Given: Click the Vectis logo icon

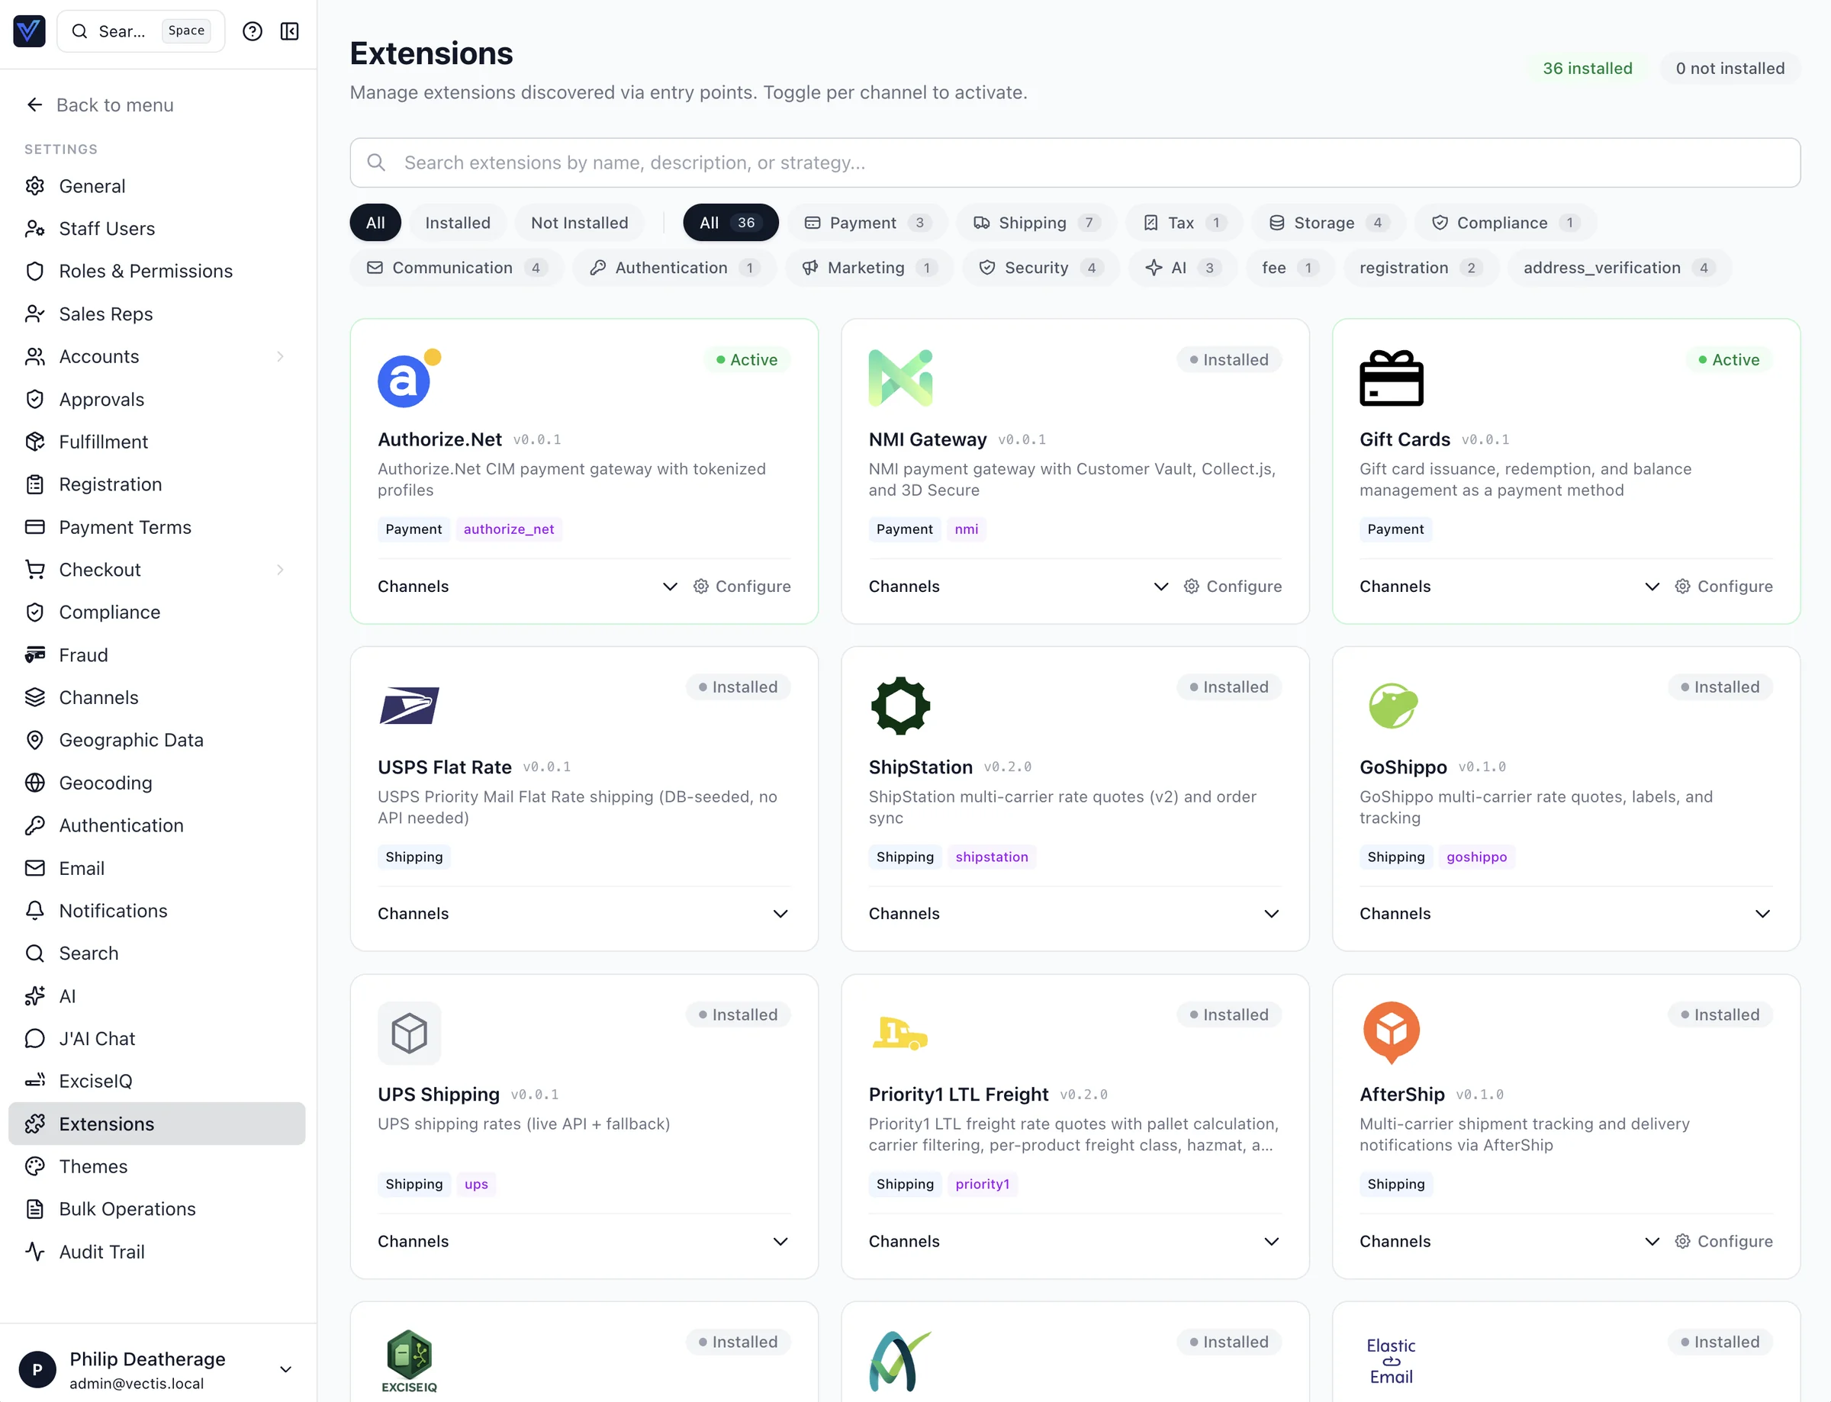Looking at the screenshot, I should [29, 32].
